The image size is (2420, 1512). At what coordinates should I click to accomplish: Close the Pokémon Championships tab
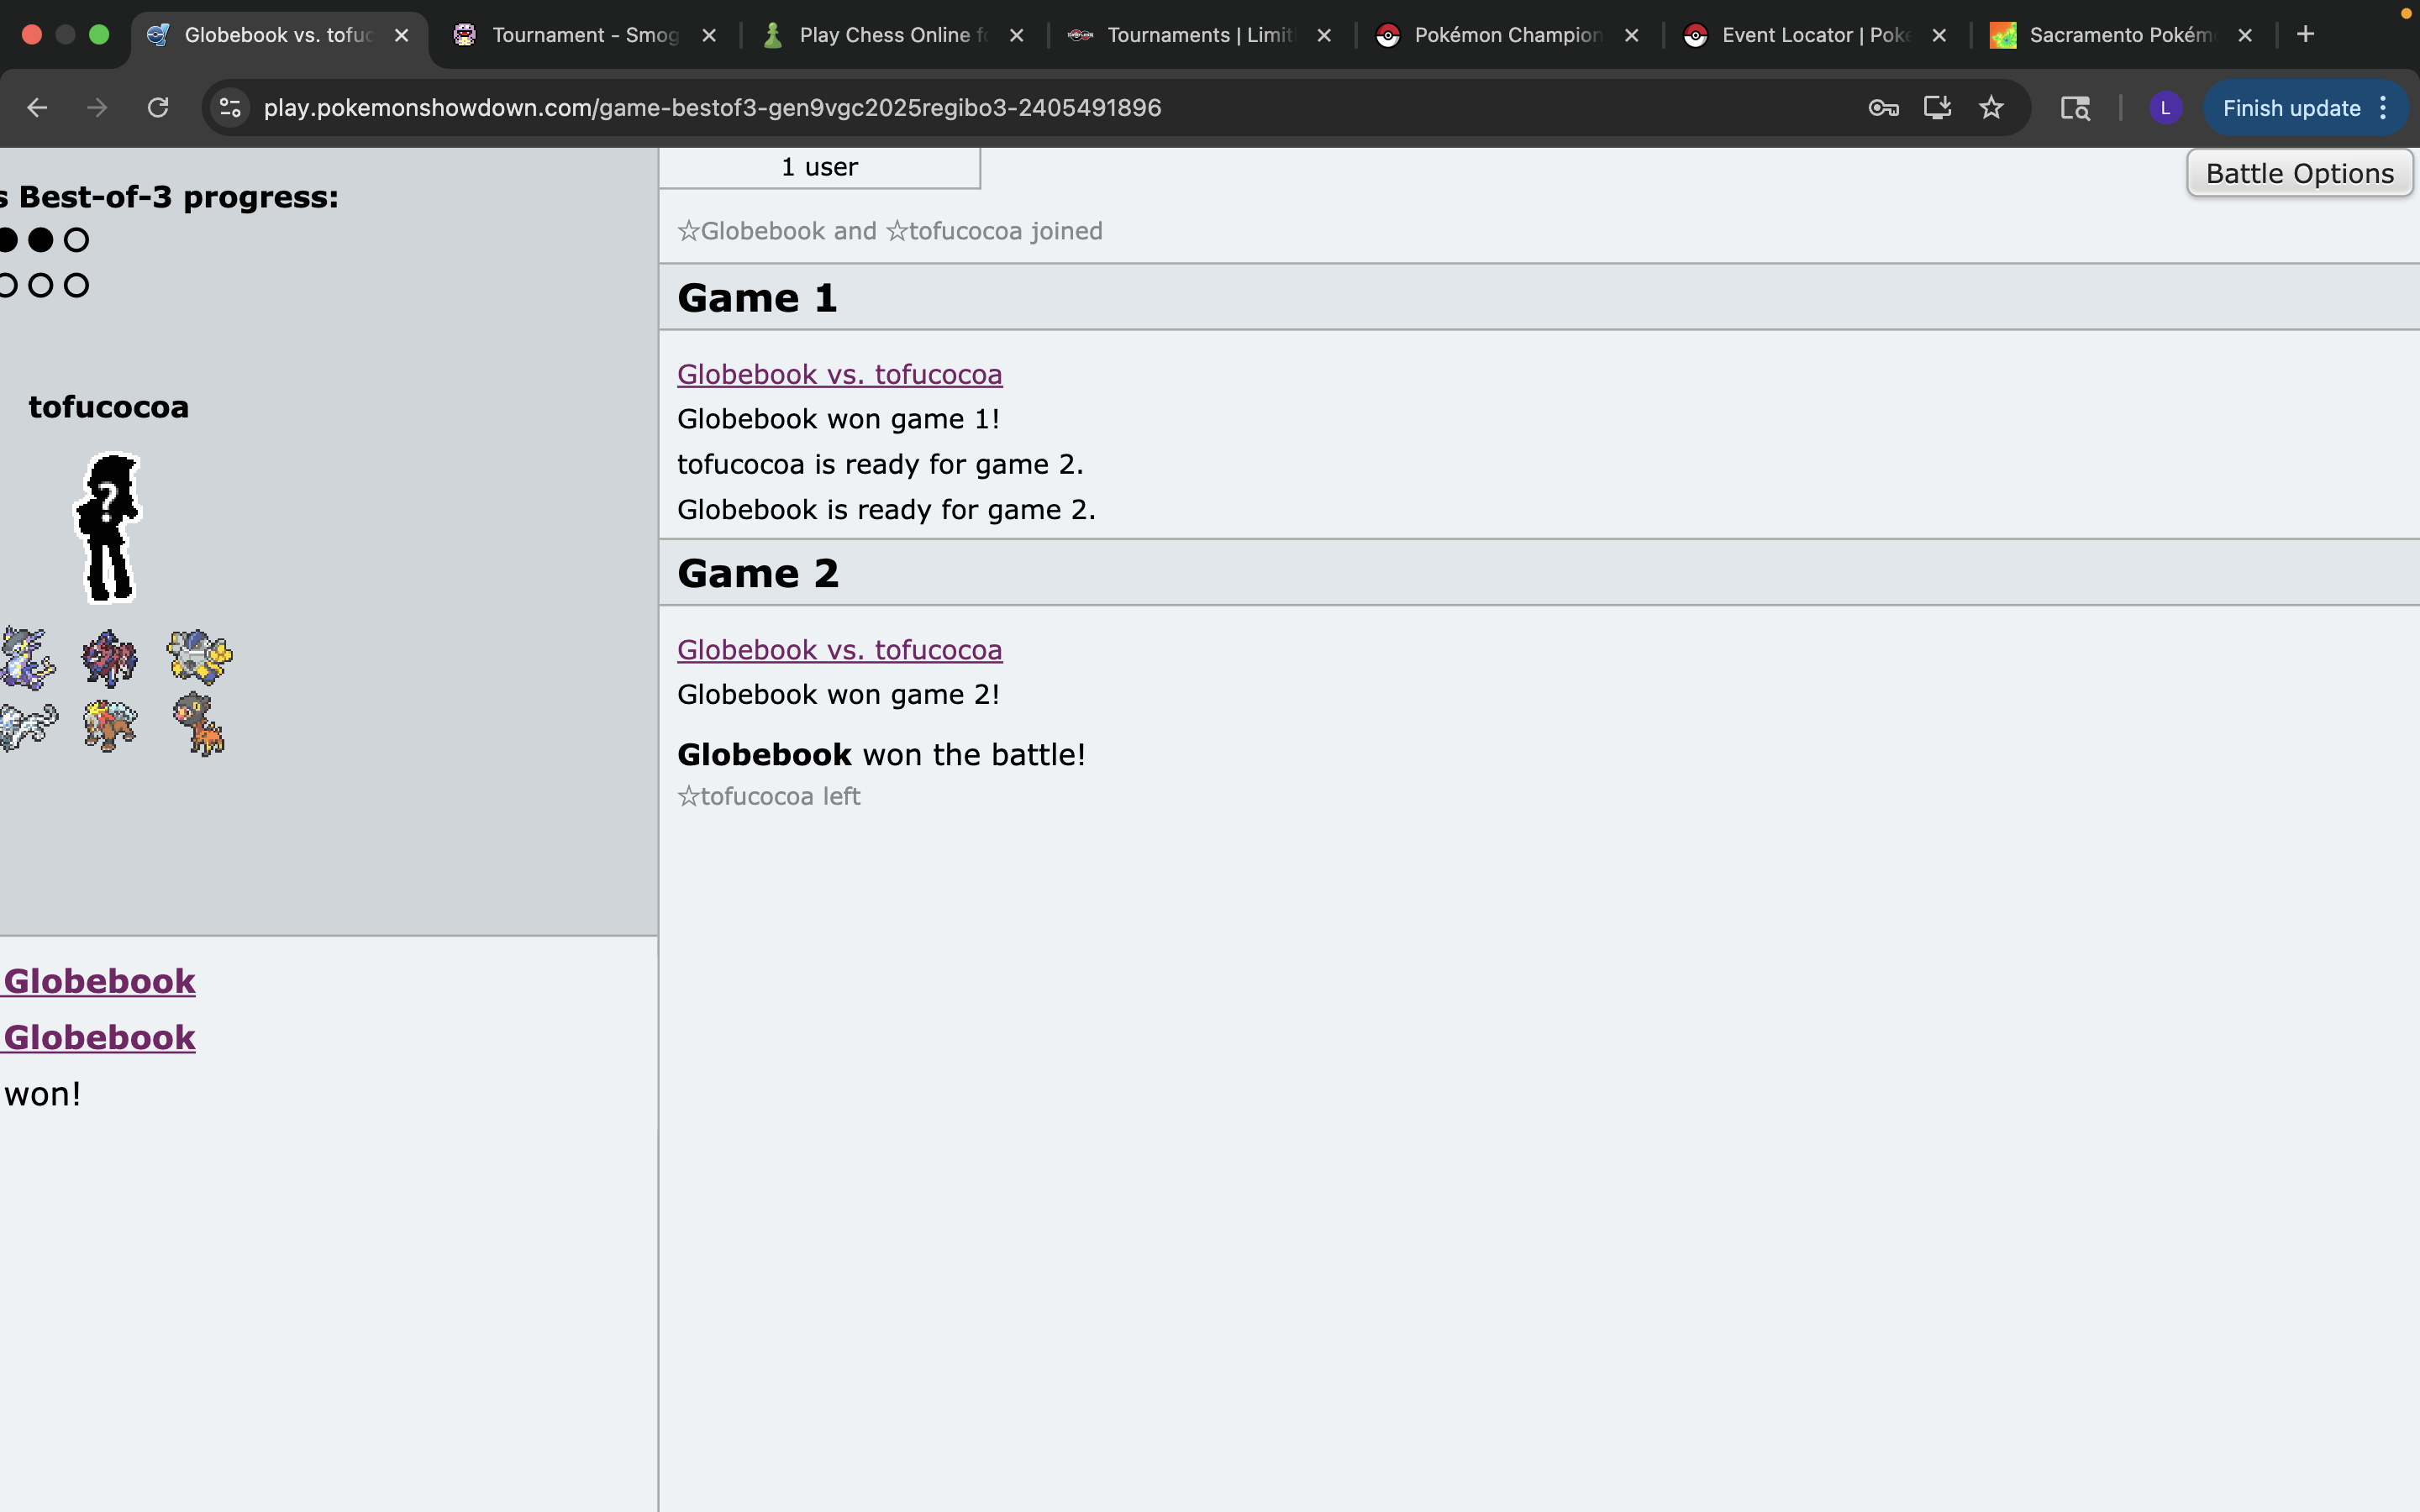point(1631,35)
